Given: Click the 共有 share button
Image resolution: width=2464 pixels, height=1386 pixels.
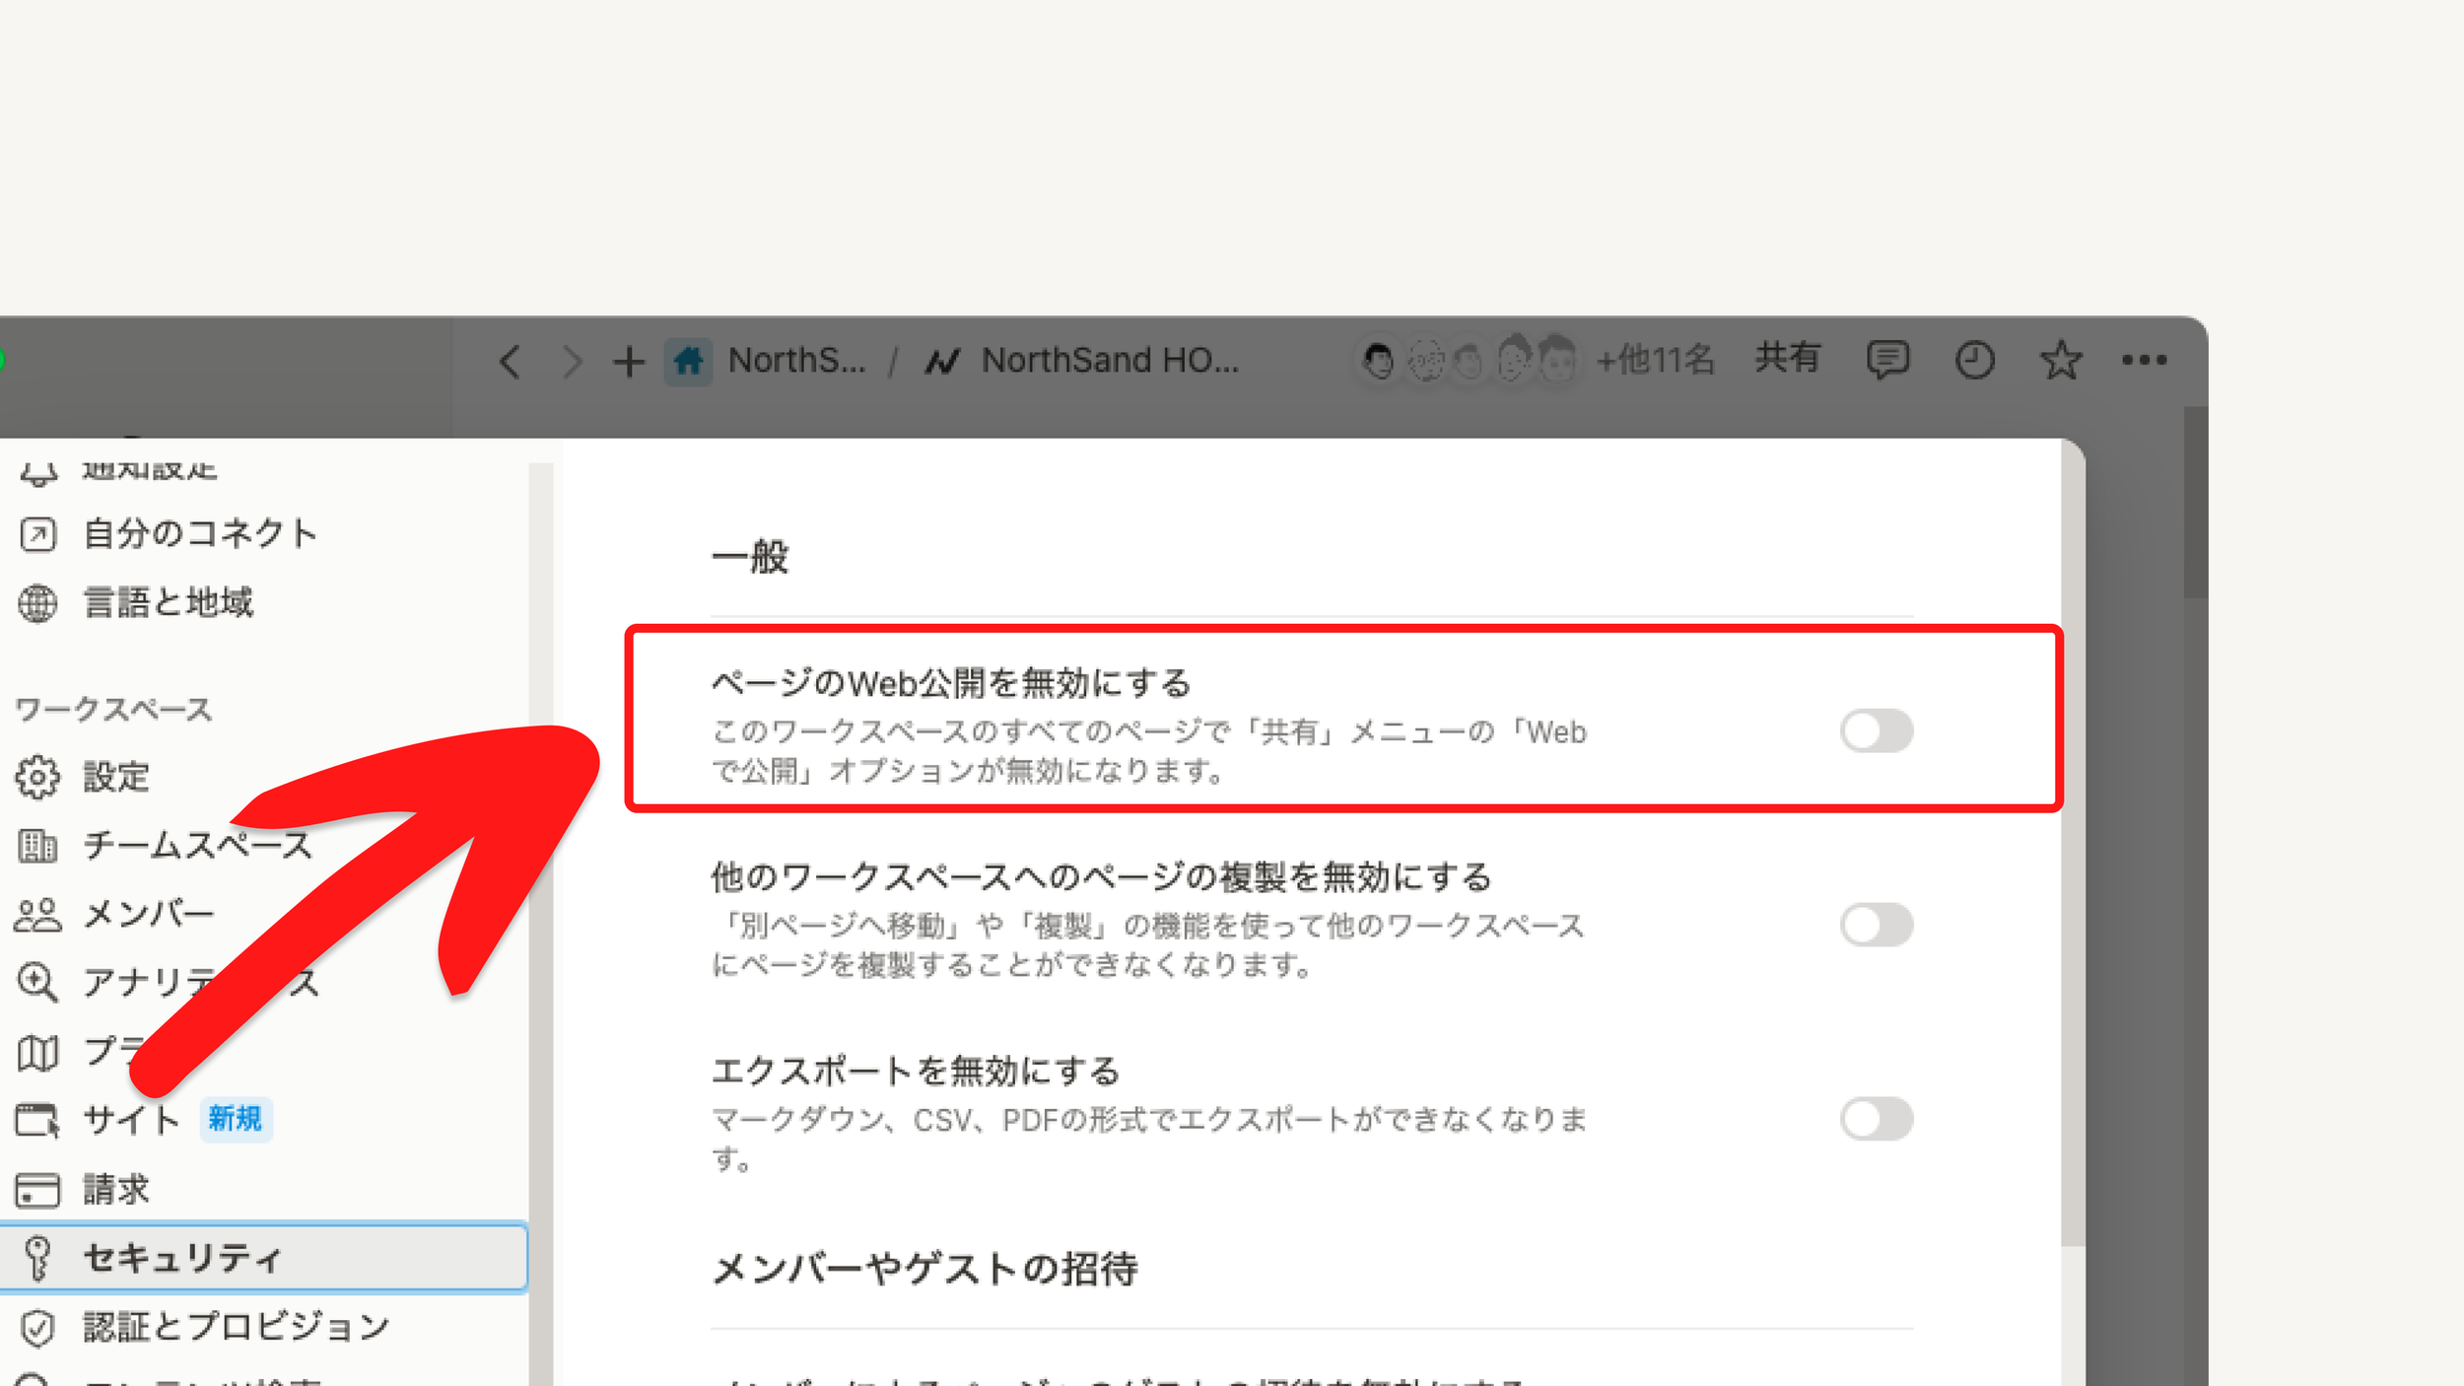Looking at the screenshot, I should tap(1787, 358).
